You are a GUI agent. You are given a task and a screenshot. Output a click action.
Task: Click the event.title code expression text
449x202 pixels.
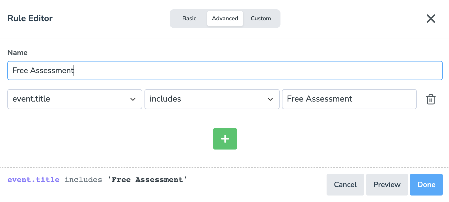pos(33,180)
